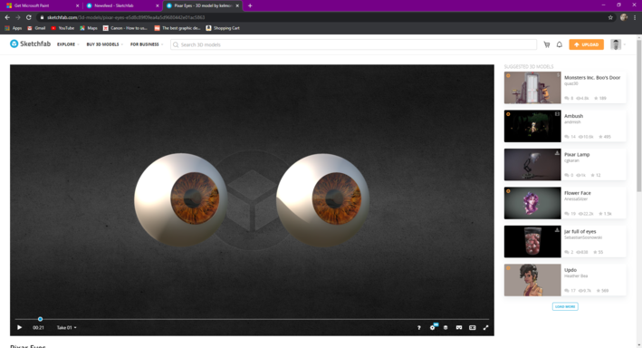Close the Pixar Eyes tab
The width and height of the screenshot is (642, 348).
237,5
